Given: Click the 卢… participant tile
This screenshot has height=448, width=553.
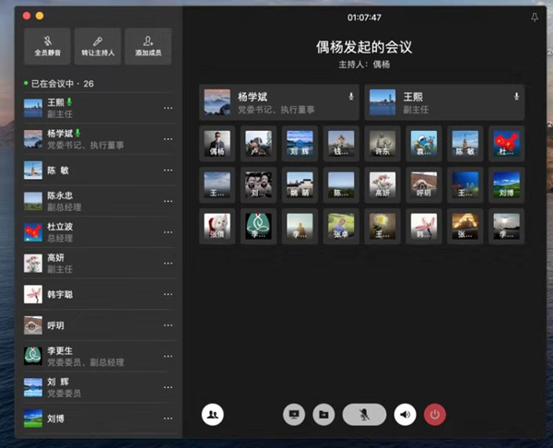Looking at the screenshot, I should [x=258, y=144].
